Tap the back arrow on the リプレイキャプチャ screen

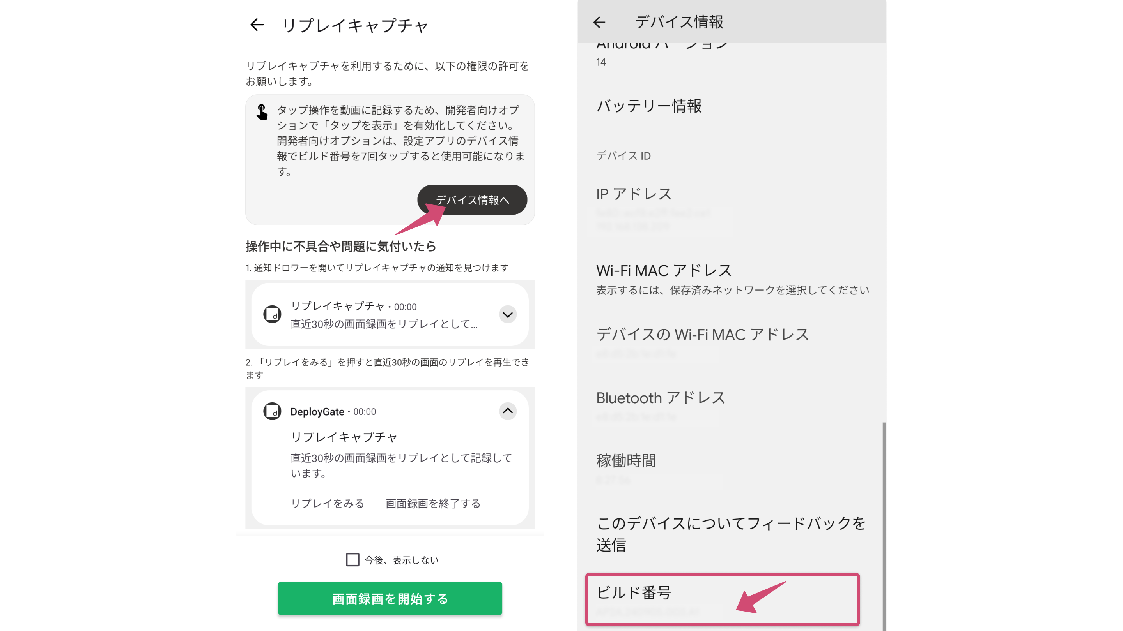pos(257,25)
